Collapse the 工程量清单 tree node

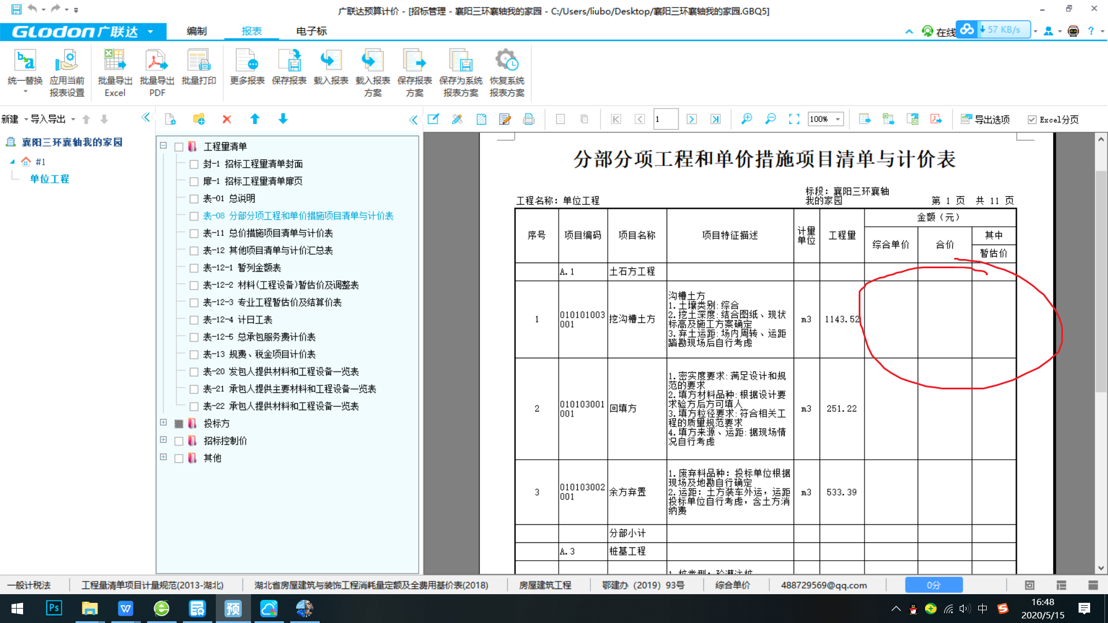(163, 145)
